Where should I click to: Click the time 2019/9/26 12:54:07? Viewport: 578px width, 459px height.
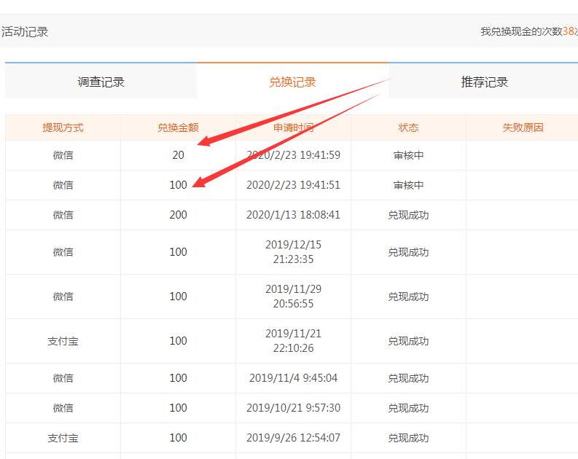(294, 438)
